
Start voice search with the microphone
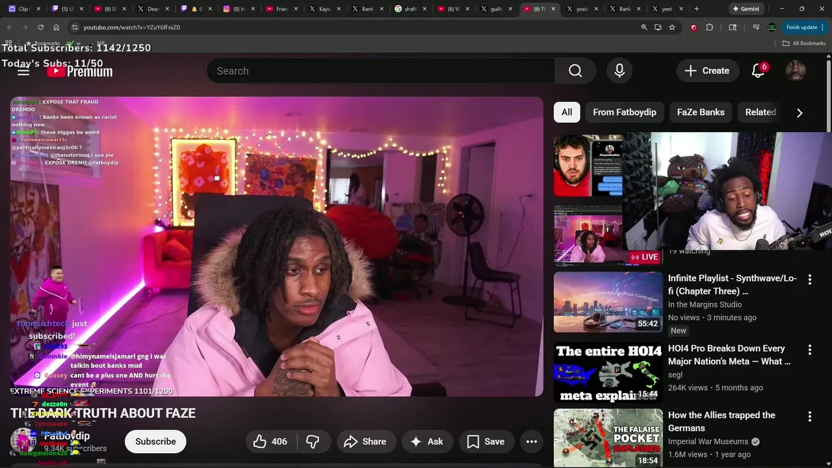coord(619,71)
